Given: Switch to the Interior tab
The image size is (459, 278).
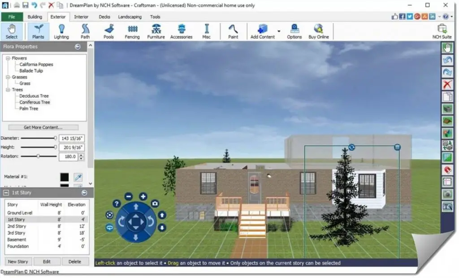Looking at the screenshot, I should 81,17.
